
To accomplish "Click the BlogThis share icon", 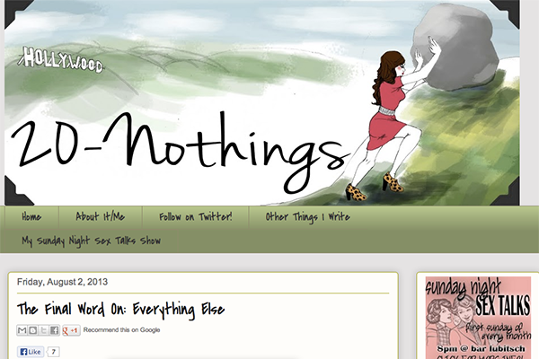I will tap(33, 330).
